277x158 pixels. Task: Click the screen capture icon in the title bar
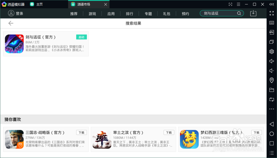point(230,4)
